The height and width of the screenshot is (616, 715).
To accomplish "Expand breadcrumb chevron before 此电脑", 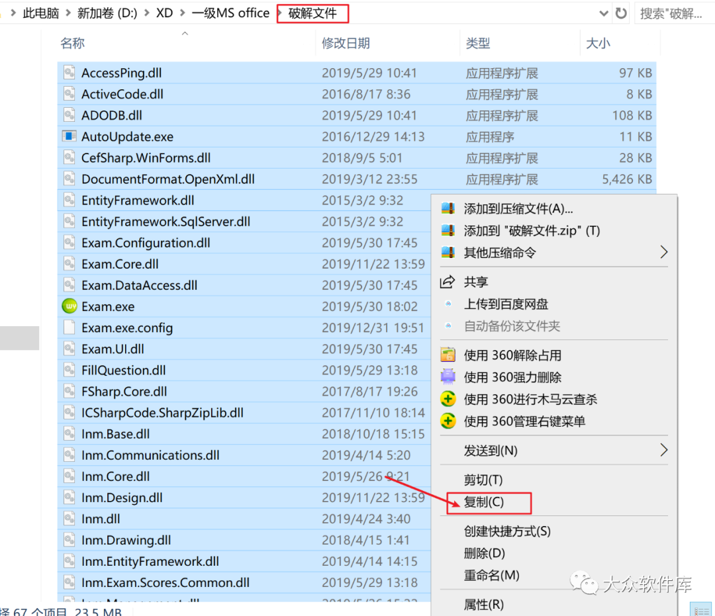I will [13, 13].
